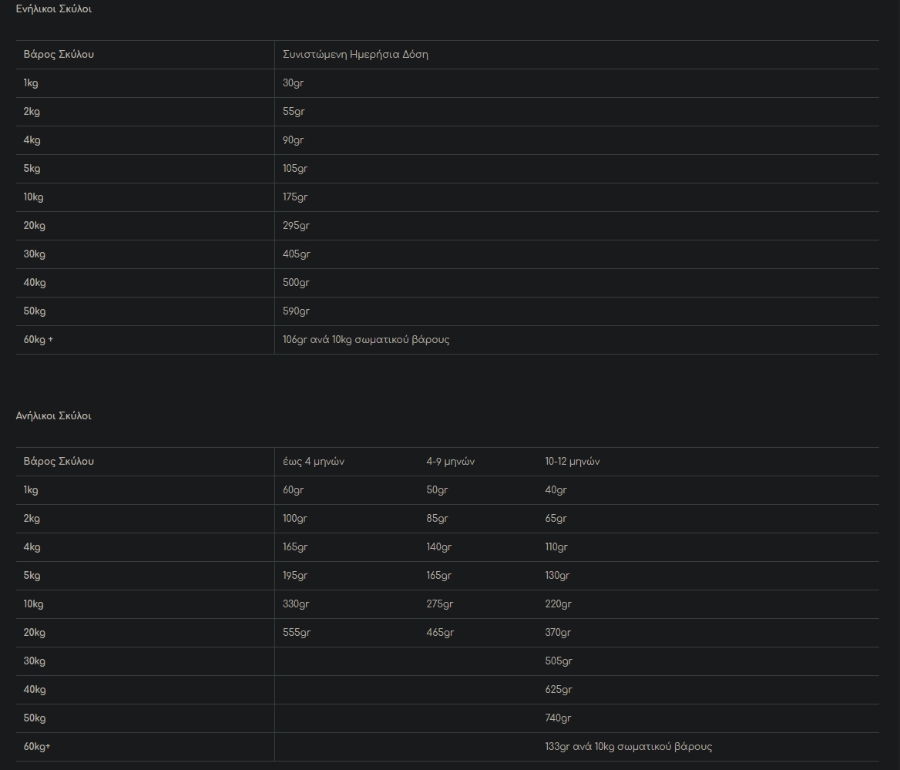The width and height of the screenshot is (900, 770).
Task: Select the 'Συνιστώμενη Ημερήσια Δόση' column header
Action: click(355, 55)
